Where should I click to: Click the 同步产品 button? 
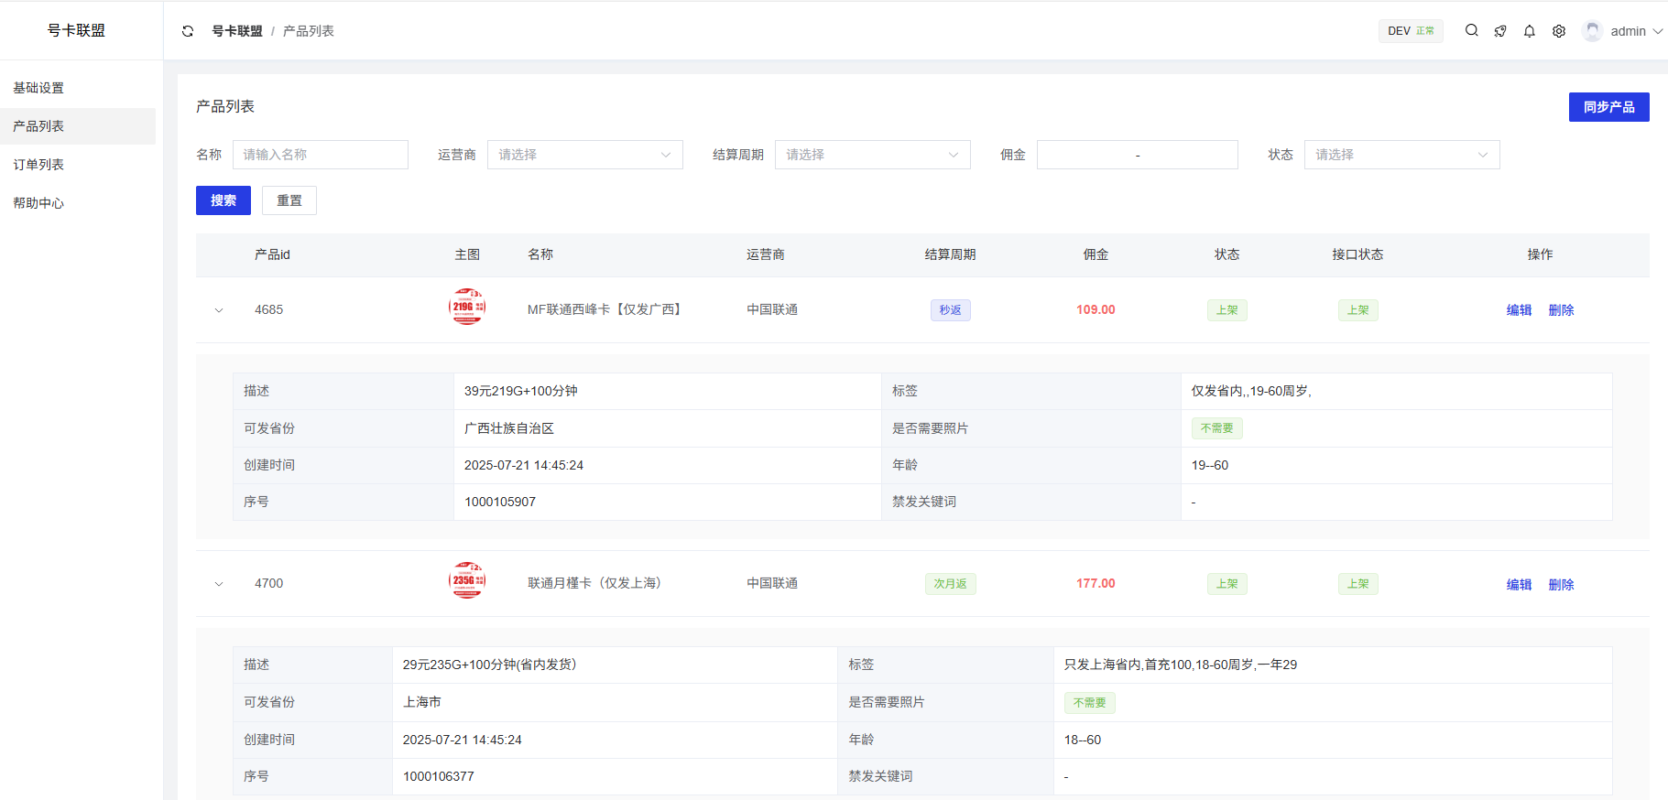(1608, 107)
